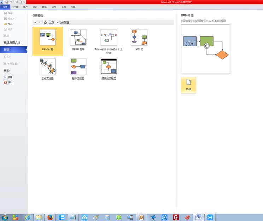Screen dimensions: 263x221
Task: Select the Microsoft SharePoint 工作流 template
Action: pos(109,41)
